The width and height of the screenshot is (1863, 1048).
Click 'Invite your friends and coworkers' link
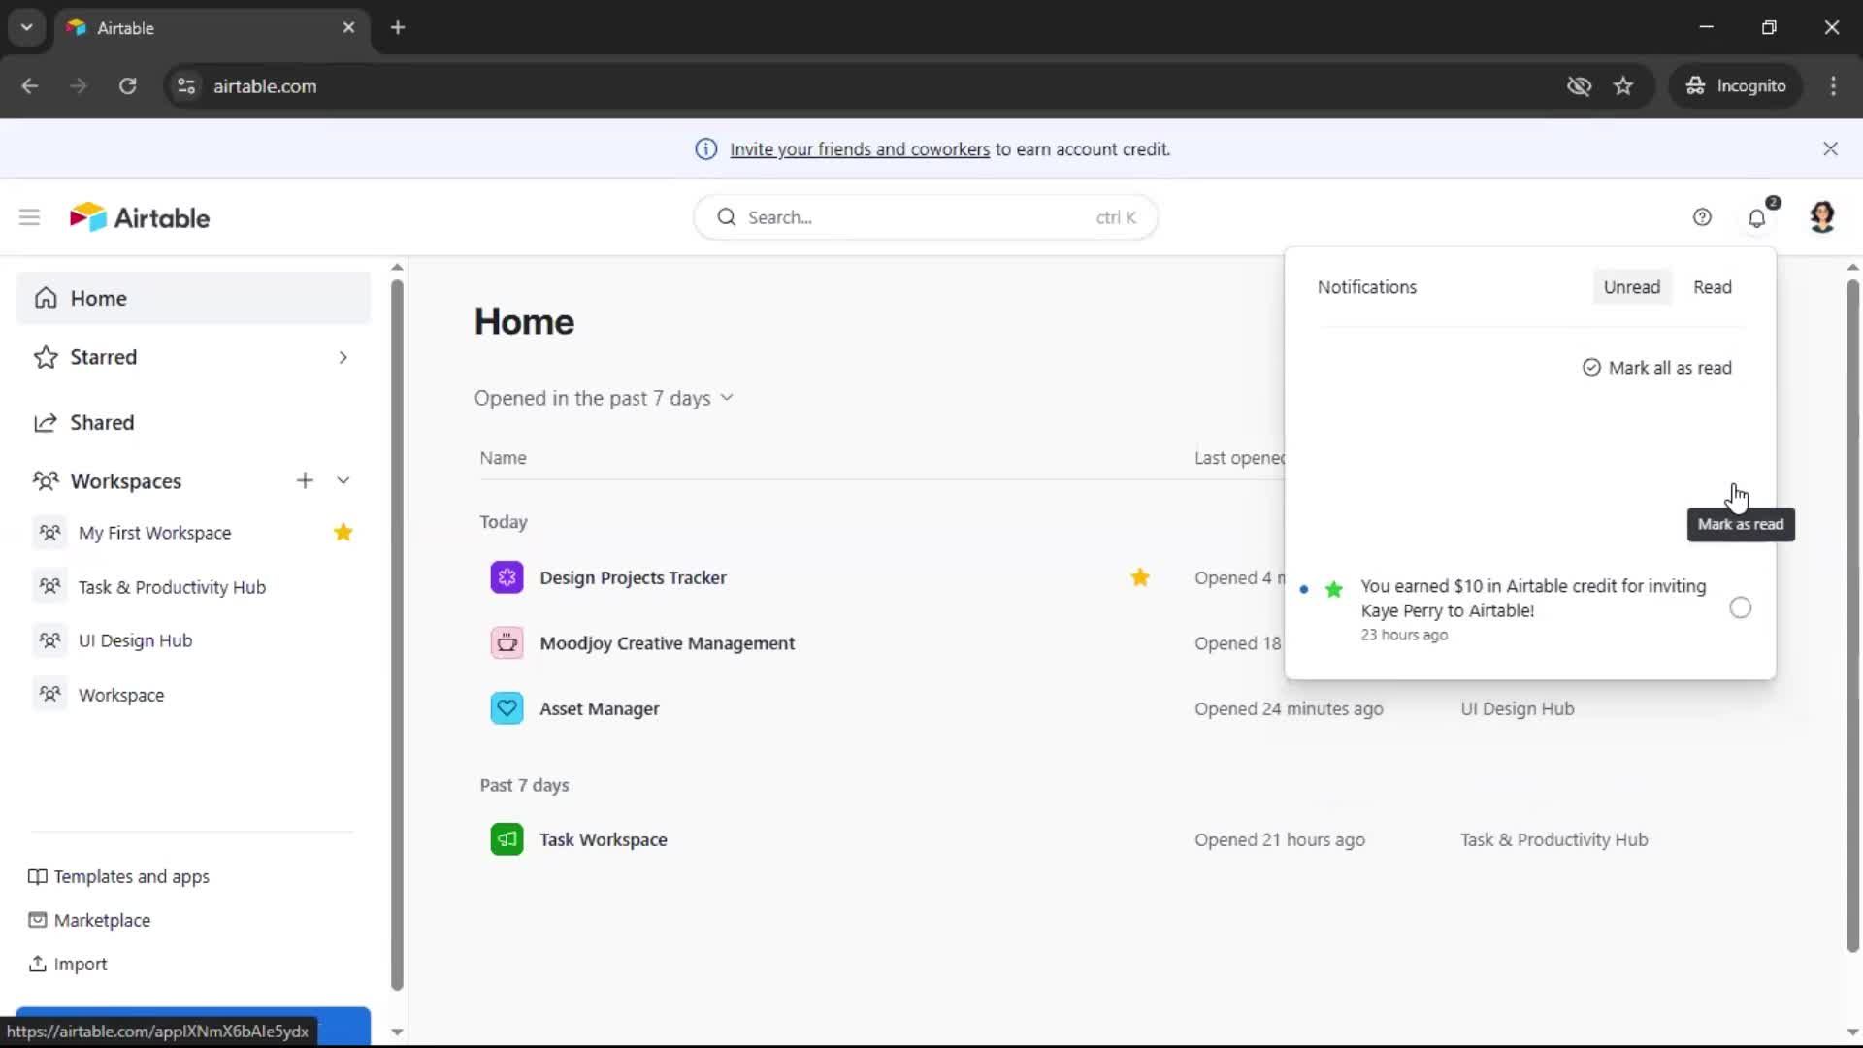point(860,149)
